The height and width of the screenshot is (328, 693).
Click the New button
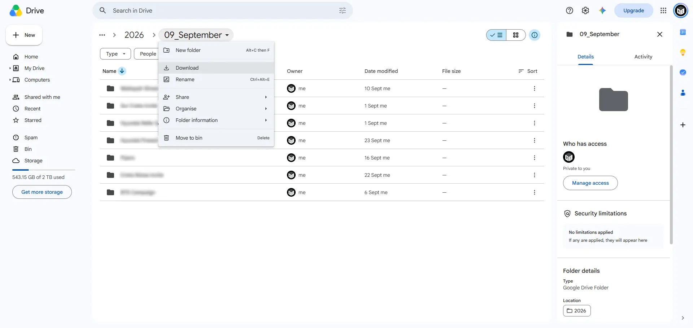click(x=24, y=35)
